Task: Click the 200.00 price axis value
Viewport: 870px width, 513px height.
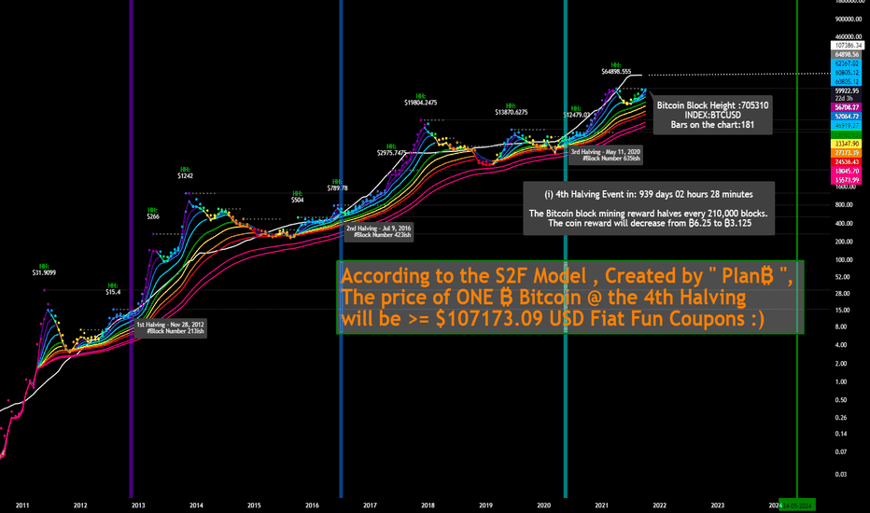Action: (x=843, y=242)
